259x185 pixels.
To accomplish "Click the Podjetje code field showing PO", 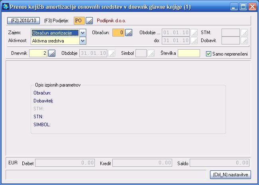I will (x=79, y=21).
